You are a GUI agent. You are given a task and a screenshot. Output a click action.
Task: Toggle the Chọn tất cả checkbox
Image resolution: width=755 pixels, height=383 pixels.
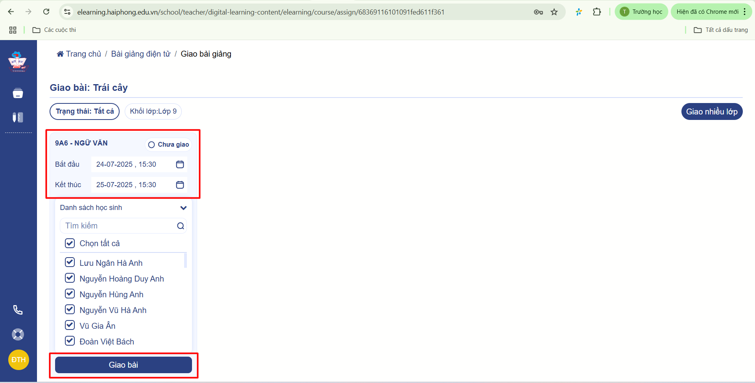coord(70,243)
